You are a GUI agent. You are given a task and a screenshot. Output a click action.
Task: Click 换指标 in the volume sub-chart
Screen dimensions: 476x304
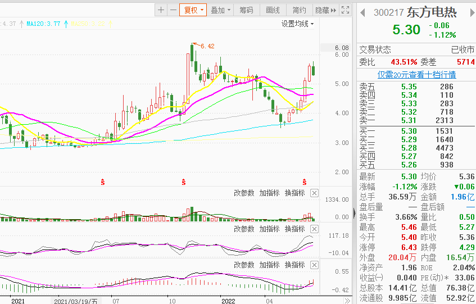(295, 193)
